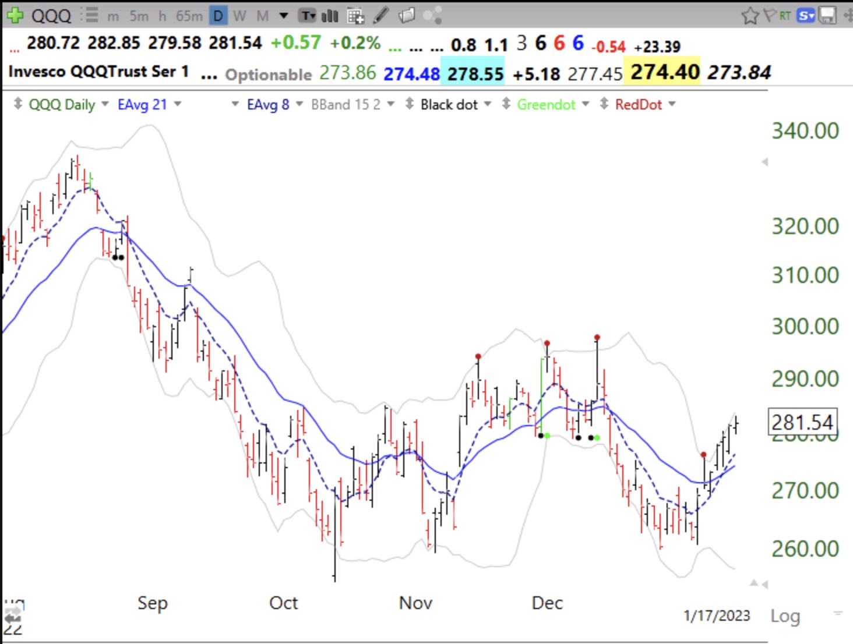Open the timeframe dropdown arrow after M
Viewport: 853px width, 644px height.
[x=284, y=16]
